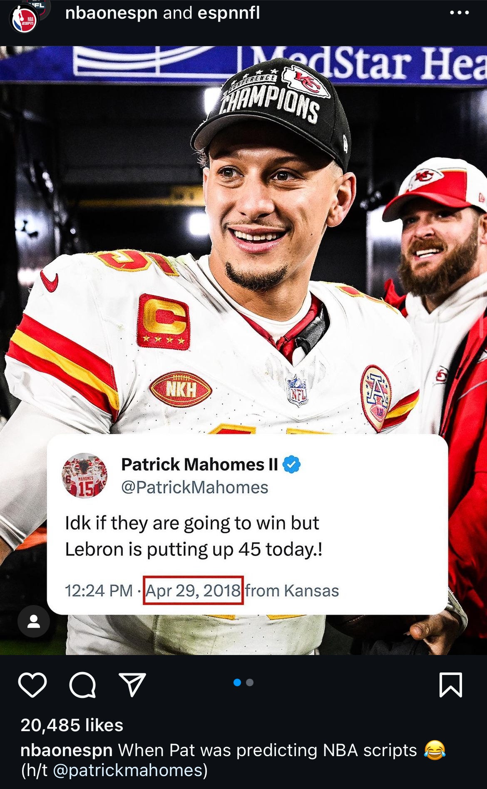Tap the embedded Patrick Mahomes tweet card

(x=248, y=524)
